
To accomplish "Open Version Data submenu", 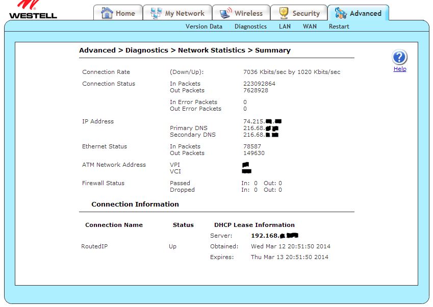I will (204, 27).
